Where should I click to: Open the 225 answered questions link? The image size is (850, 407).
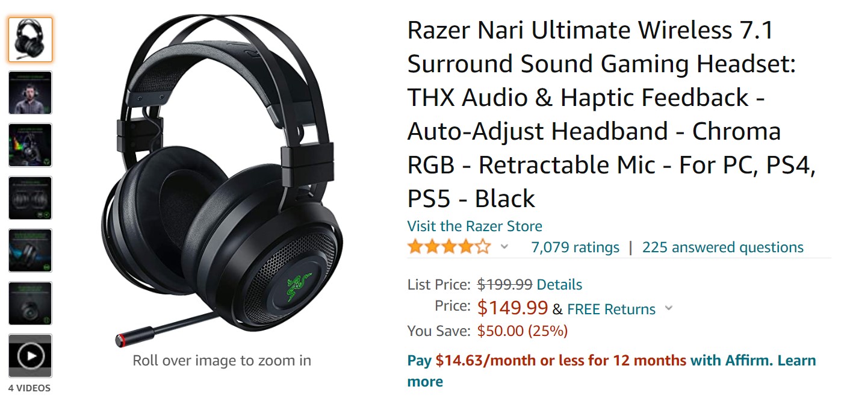point(722,247)
